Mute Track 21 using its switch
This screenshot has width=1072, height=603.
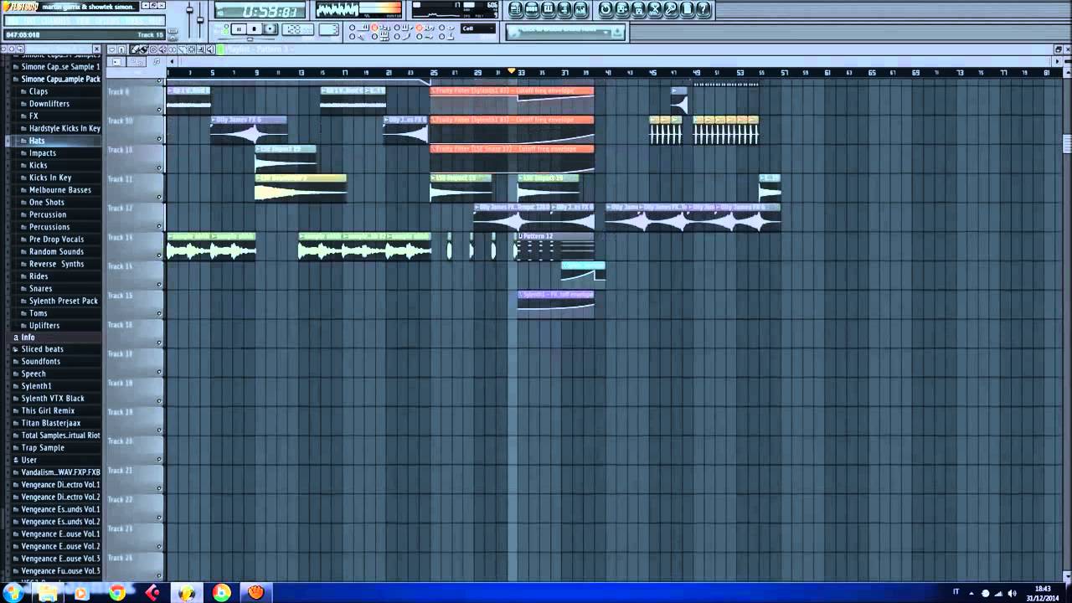tap(159, 488)
